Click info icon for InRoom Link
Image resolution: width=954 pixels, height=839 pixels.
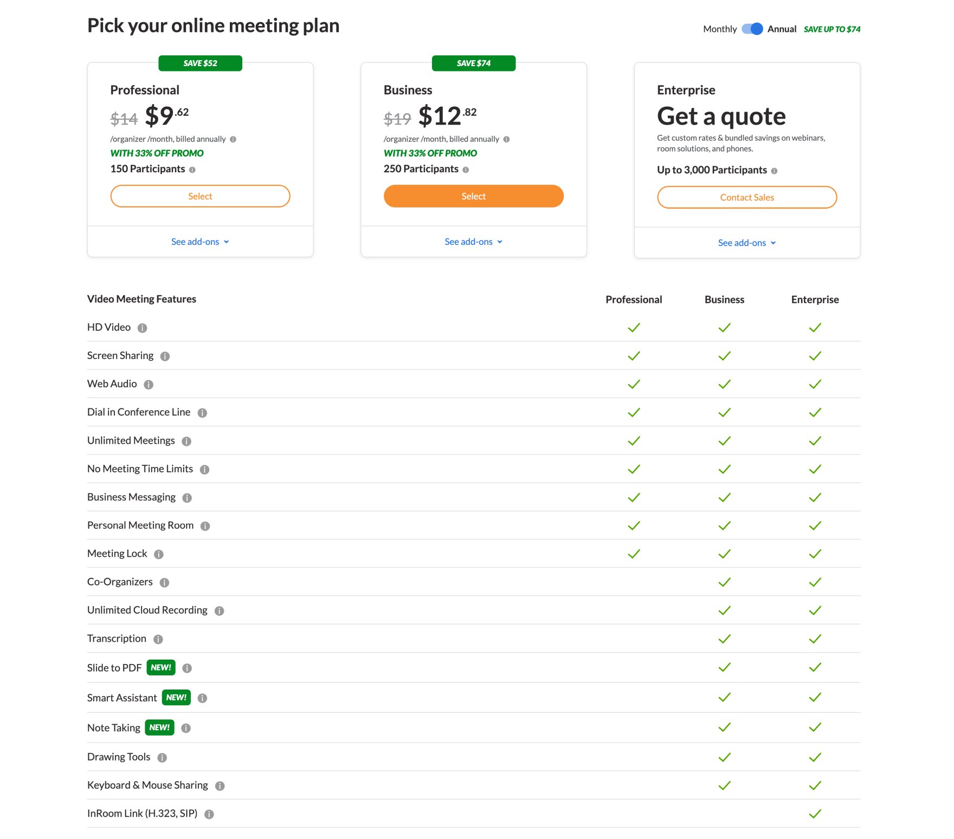209,814
